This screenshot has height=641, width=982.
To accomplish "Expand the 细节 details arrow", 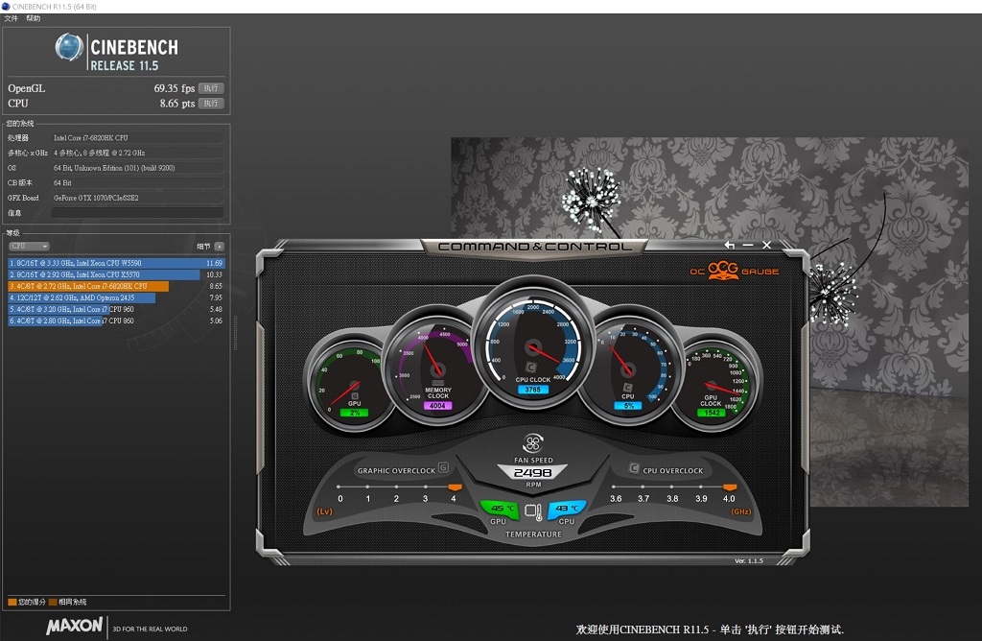I will click(220, 247).
